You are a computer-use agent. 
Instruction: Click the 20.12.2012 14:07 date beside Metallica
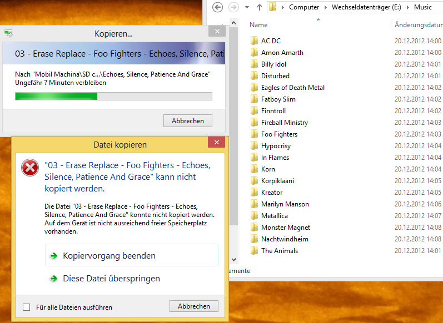pyautogui.click(x=417, y=215)
